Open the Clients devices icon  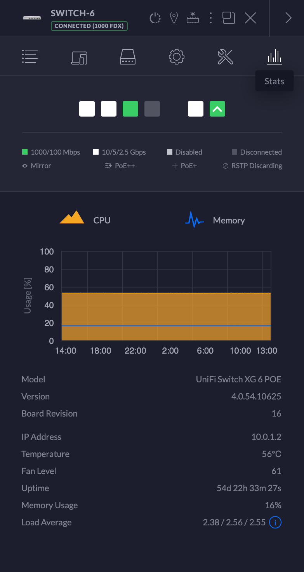coord(79,56)
